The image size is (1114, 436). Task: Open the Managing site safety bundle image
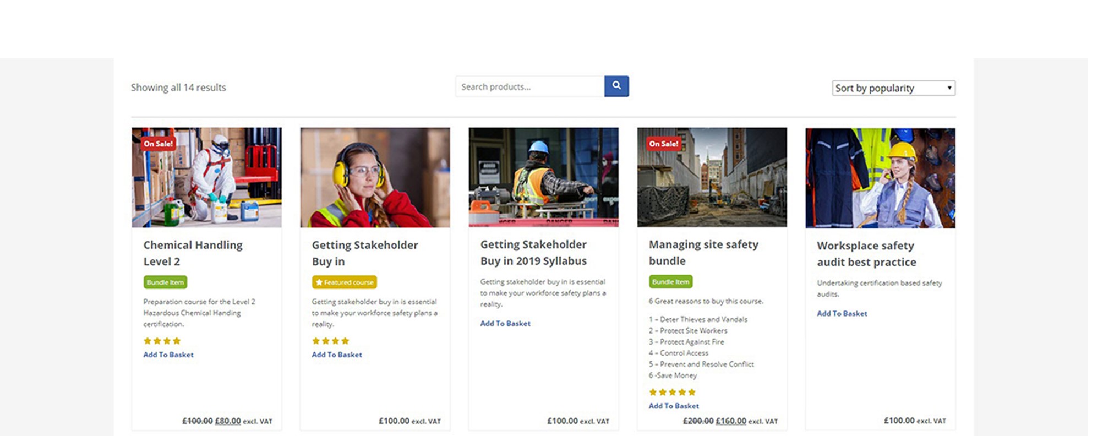712,177
